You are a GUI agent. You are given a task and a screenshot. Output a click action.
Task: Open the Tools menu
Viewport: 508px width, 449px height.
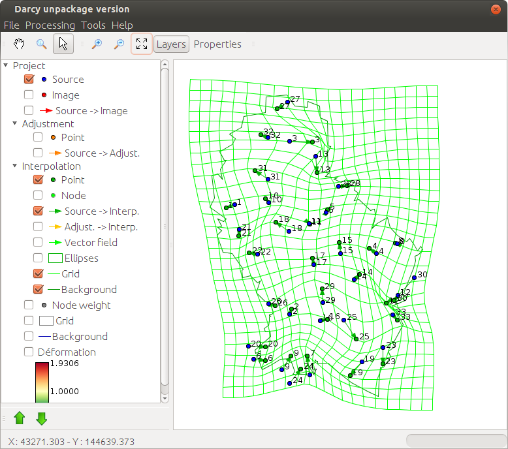click(x=93, y=25)
